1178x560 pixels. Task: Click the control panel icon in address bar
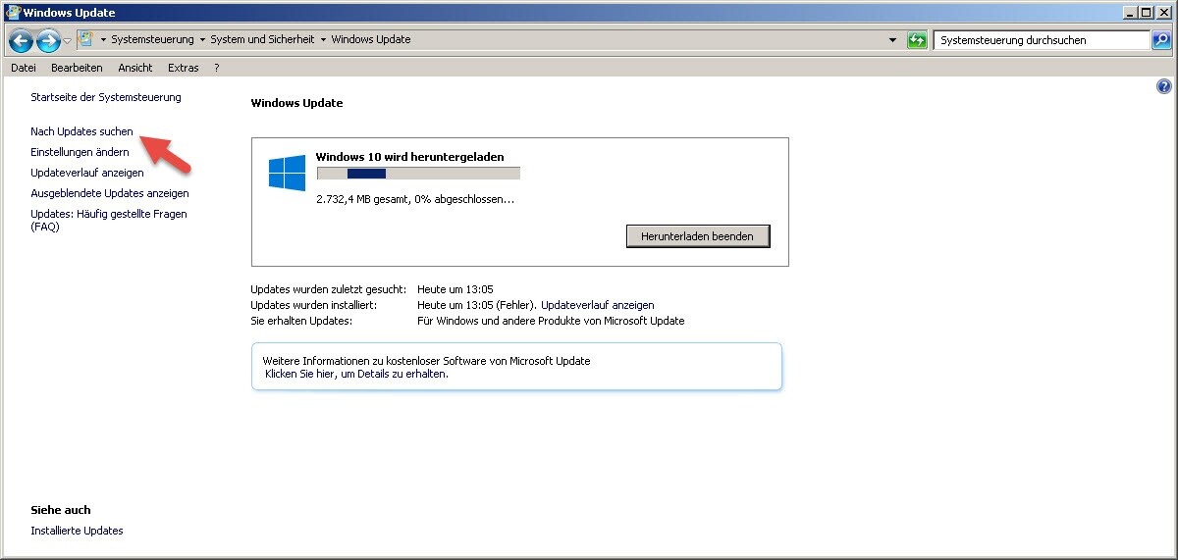[x=86, y=40]
